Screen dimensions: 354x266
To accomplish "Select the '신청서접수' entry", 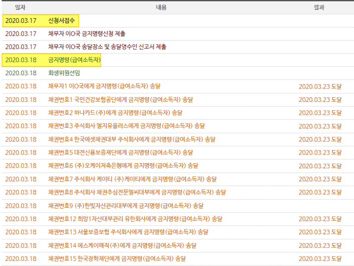I will 61,21.
